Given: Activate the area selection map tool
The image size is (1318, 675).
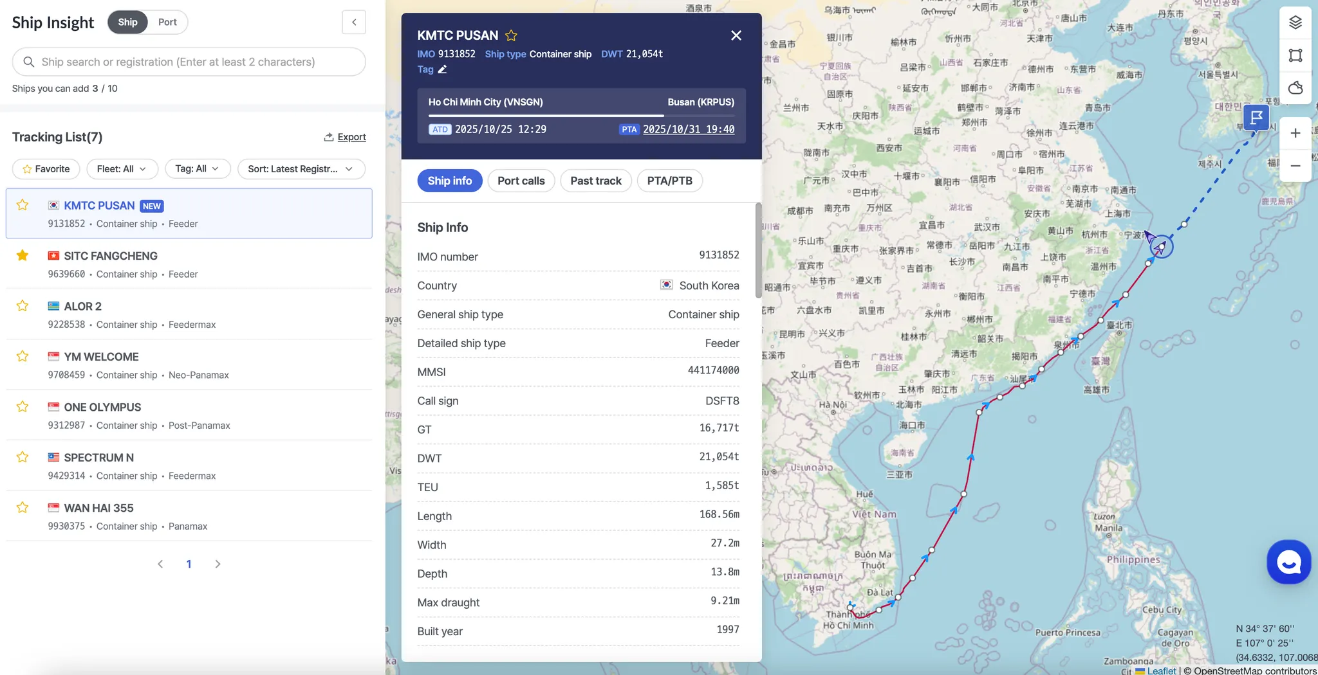Looking at the screenshot, I should tap(1295, 55).
